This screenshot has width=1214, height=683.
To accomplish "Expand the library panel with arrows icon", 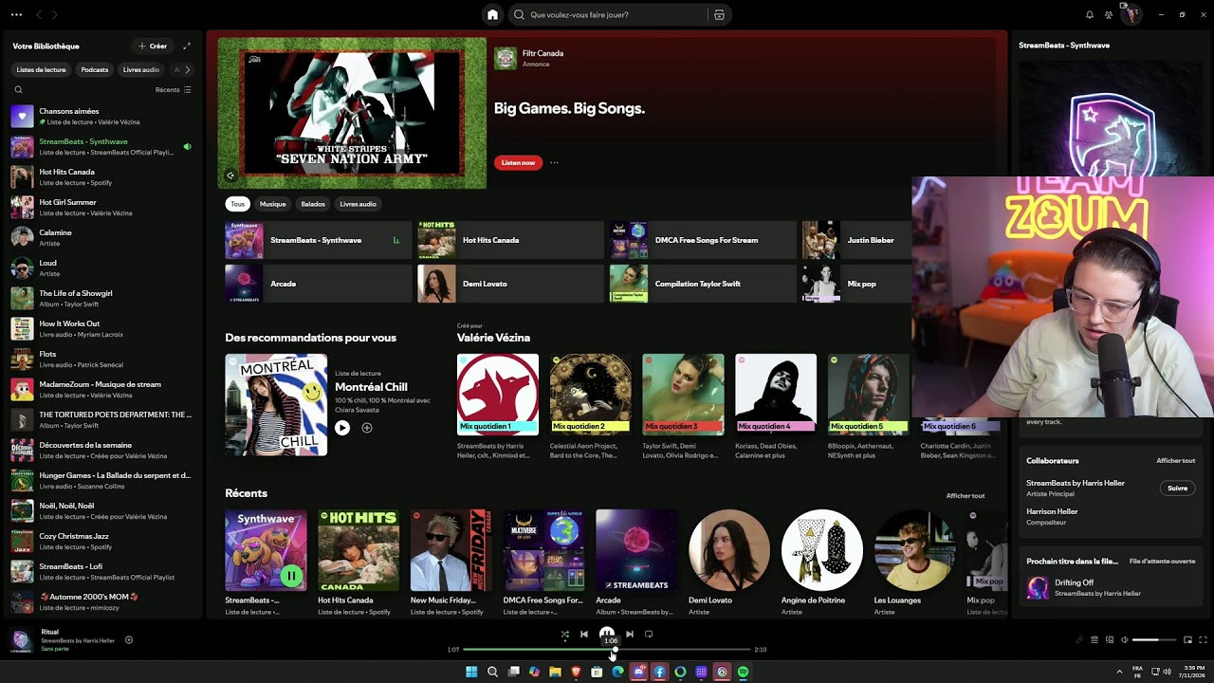I will [x=187, y=46].
